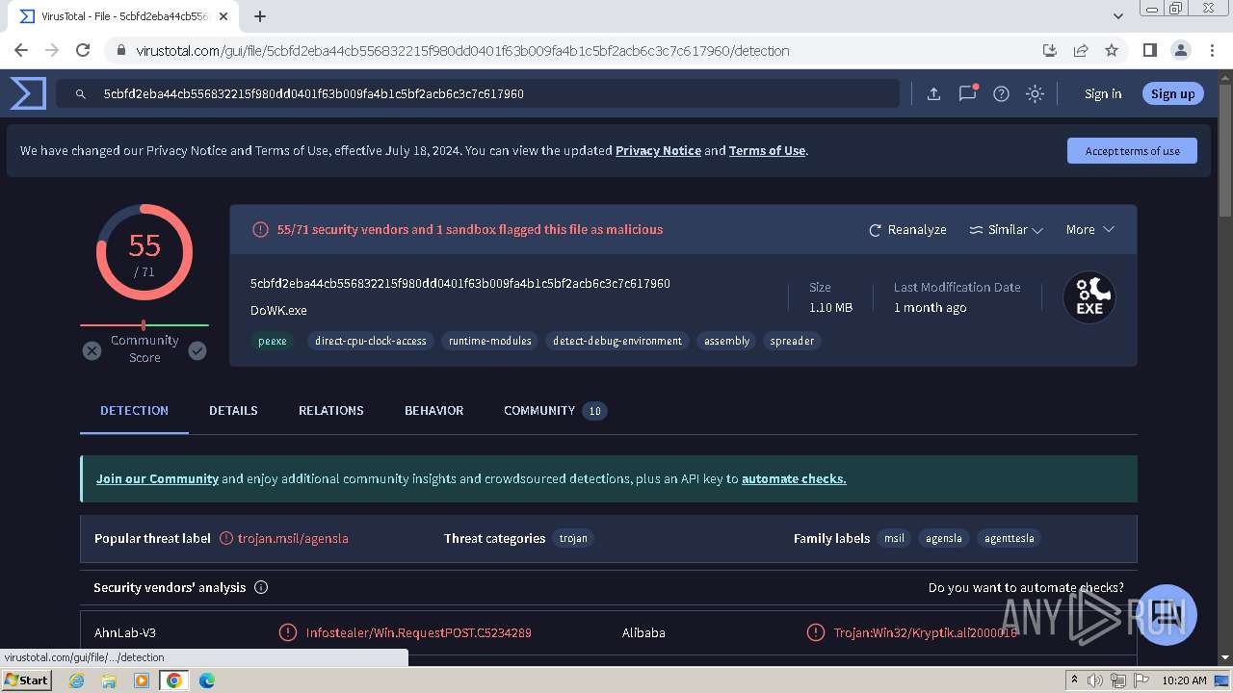Click the Alibaba detection alert icon

click(816, 632)
